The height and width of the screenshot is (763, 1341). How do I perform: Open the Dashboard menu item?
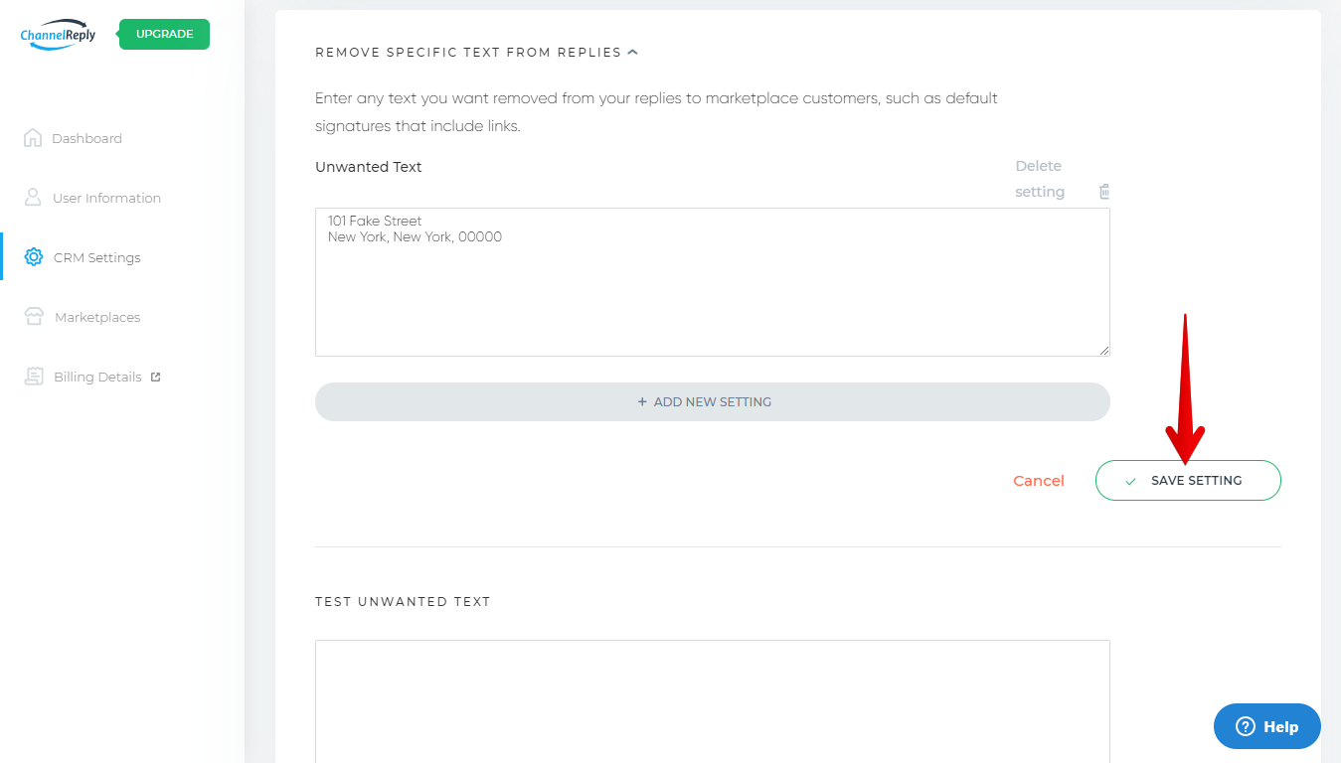point(86,139)
